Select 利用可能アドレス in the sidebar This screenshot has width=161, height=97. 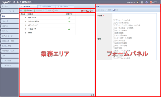click(x=10, y=51)
